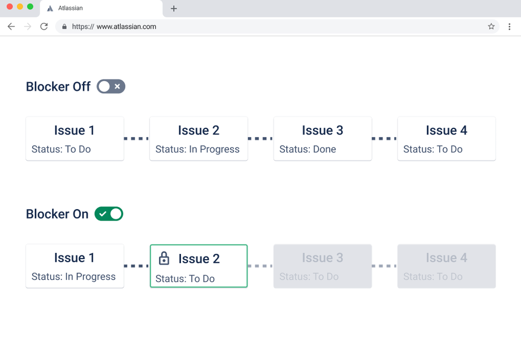Click the green macOS traffic light button
Viewport: 521px width, 359px height.
pos(30,7)
